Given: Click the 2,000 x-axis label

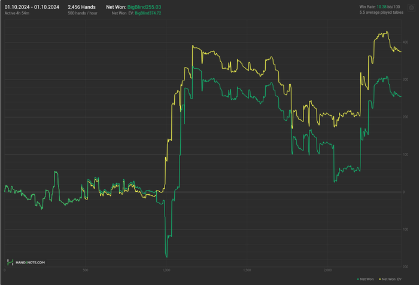Looking at the screenshot, I should click(327, 270).
